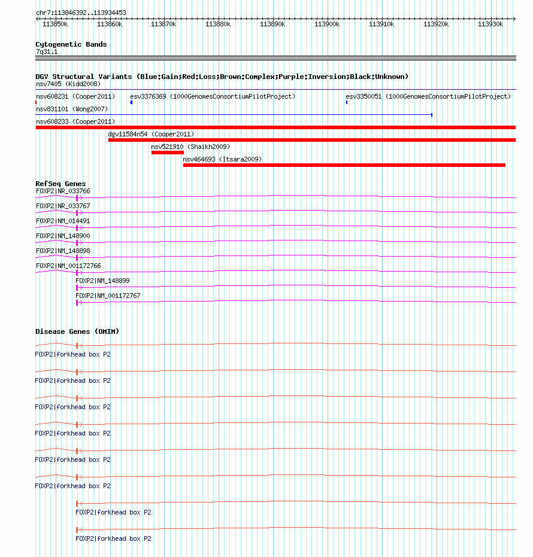Click the red nsv464693 loss bar

tap(344, 165)
